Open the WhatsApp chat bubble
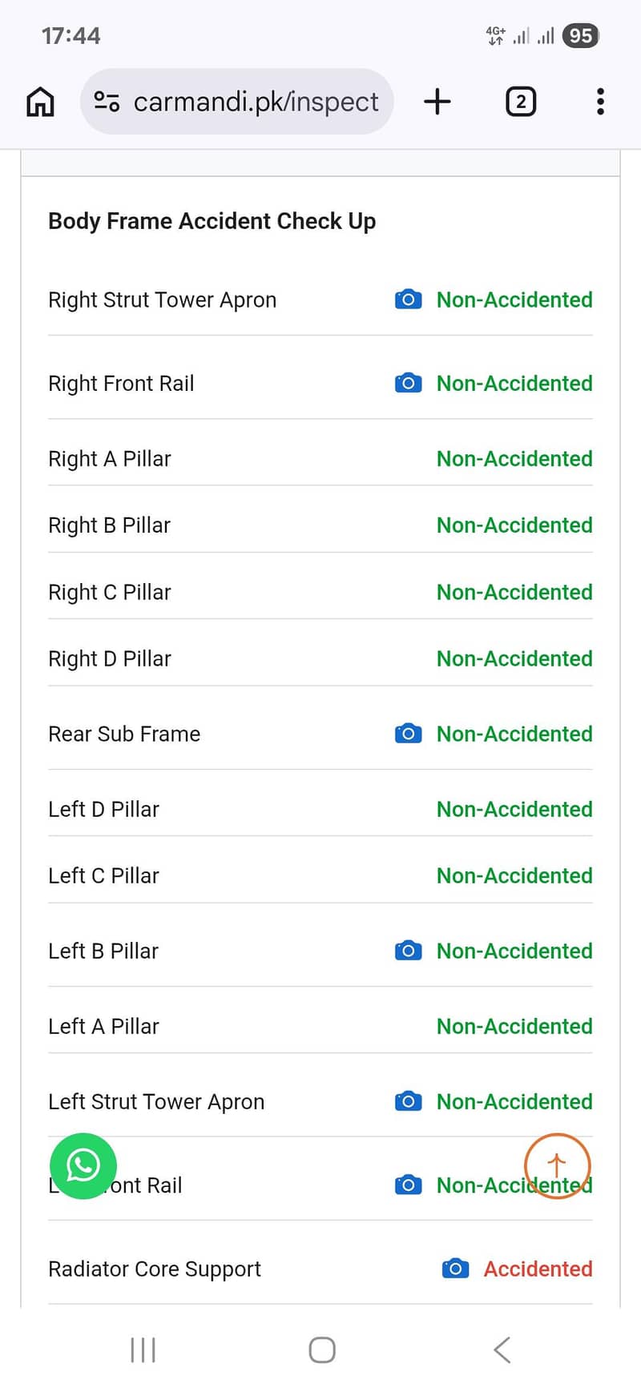The width and height of the screenshot is (641, 1388). tap(83, 1166)
